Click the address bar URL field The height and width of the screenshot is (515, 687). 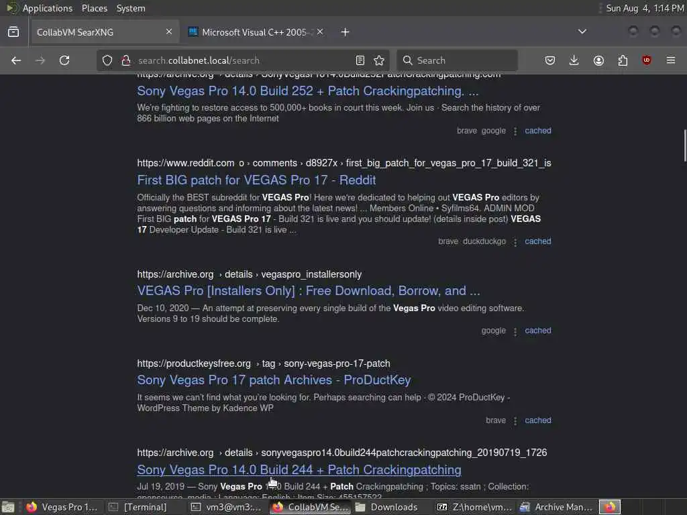(243, 60)
